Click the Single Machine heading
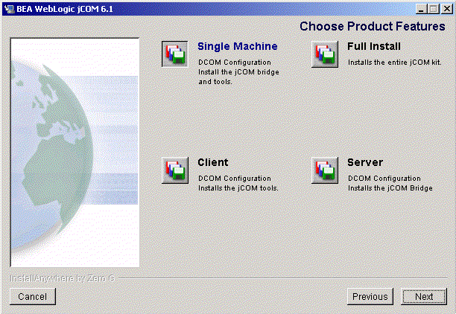 coord(237,46)
